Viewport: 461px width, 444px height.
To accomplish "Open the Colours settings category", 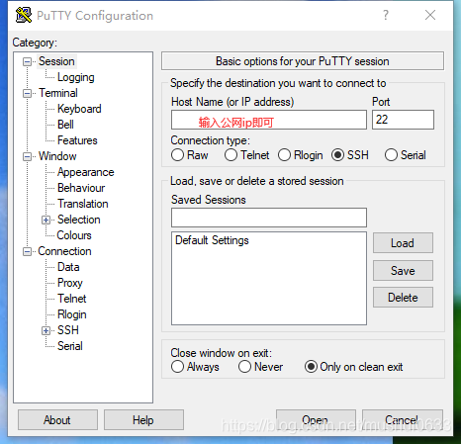I will click(74, 235).
